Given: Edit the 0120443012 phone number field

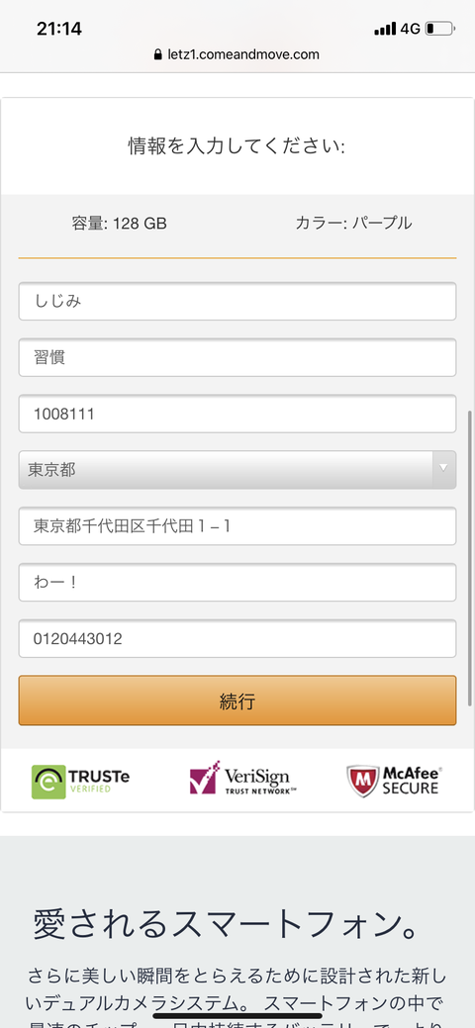Looking at the screenshot, I should pyautogui.click(x=237, y=638).
